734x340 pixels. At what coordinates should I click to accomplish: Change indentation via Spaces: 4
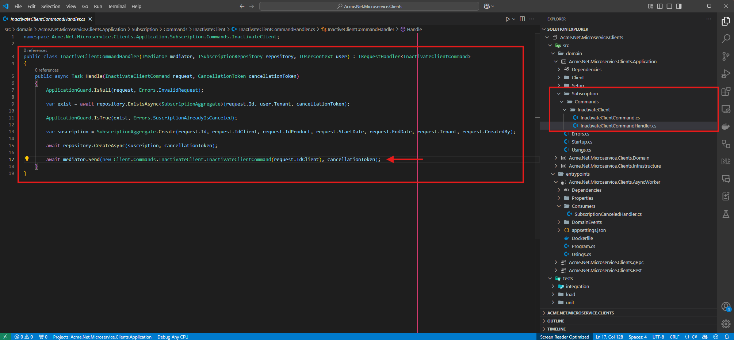[638, 337]
